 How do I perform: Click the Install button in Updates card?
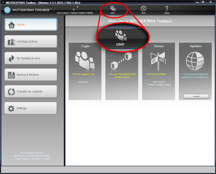pyautogui.click(x=196, y=96)
